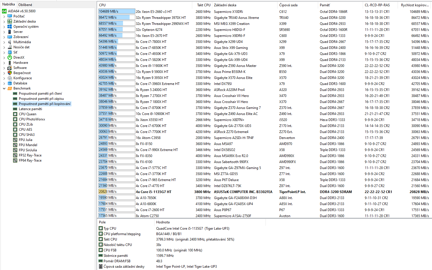Sort by the CL-RCD-RP-RAS column header

pos(380,5)
